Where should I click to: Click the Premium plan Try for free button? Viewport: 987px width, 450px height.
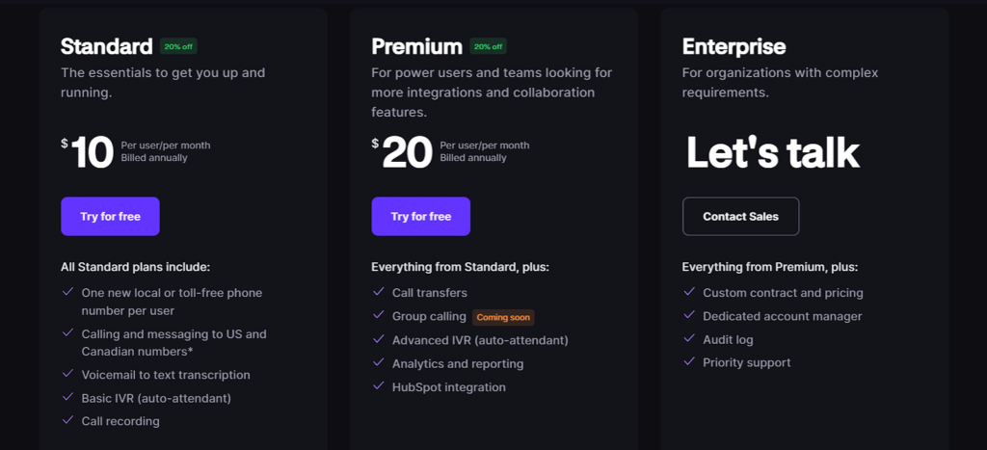point(420,217)
